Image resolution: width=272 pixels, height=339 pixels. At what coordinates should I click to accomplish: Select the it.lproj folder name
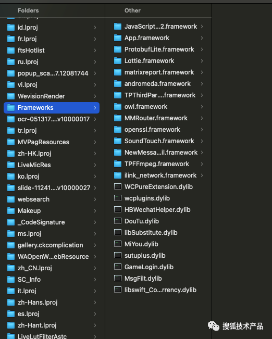27,291
